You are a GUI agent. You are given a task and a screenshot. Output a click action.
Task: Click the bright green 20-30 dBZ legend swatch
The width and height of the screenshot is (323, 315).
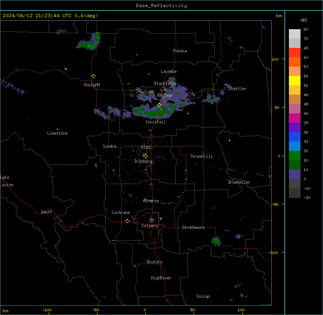(295, 156)
